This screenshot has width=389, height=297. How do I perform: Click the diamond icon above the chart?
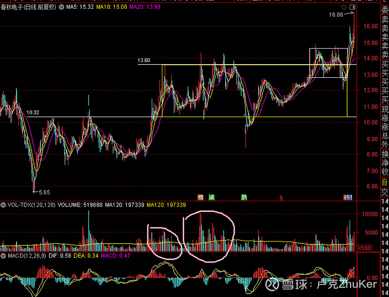coord(344,7)
